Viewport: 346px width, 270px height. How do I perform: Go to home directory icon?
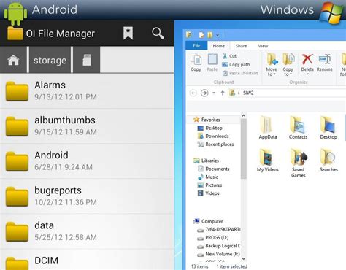13,60
